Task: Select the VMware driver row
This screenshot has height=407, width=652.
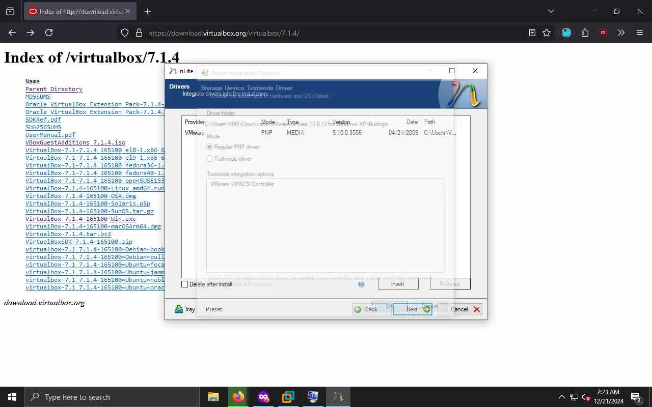Action: click(x=325, y=133)
